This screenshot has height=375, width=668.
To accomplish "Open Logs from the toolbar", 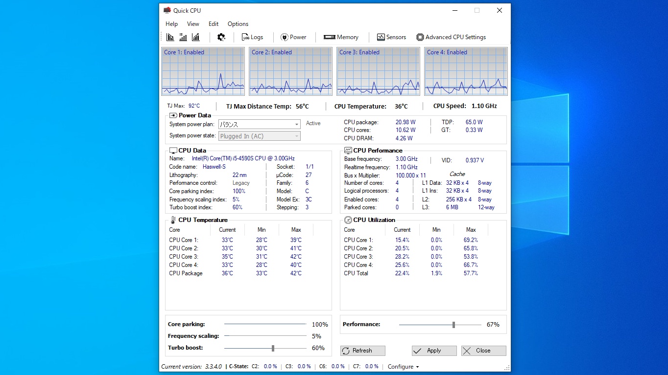I will coord(252,37).
